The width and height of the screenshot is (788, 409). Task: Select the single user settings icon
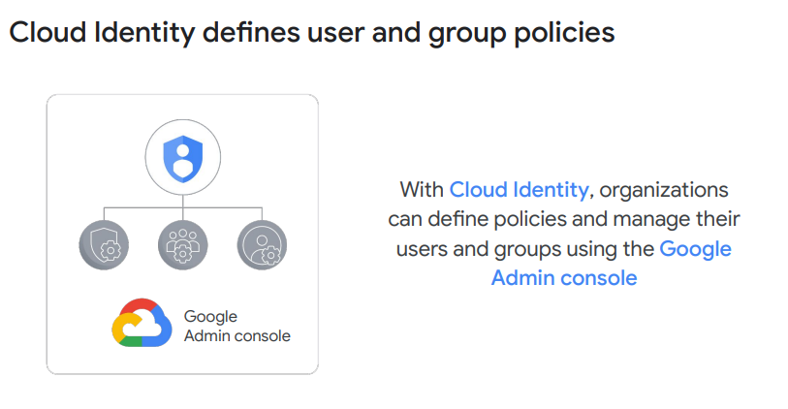(262, 246)
